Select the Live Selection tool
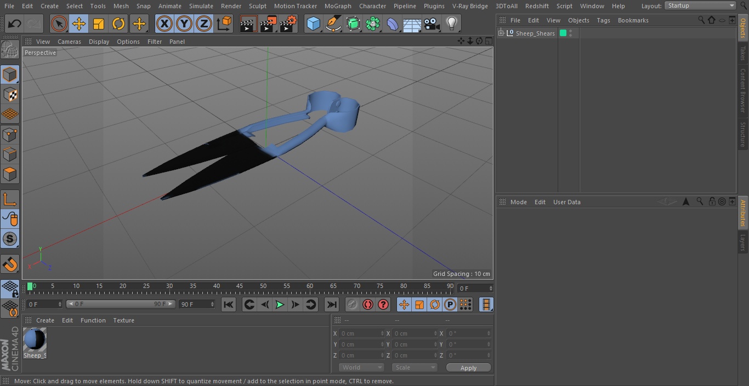 pos(59,24)
